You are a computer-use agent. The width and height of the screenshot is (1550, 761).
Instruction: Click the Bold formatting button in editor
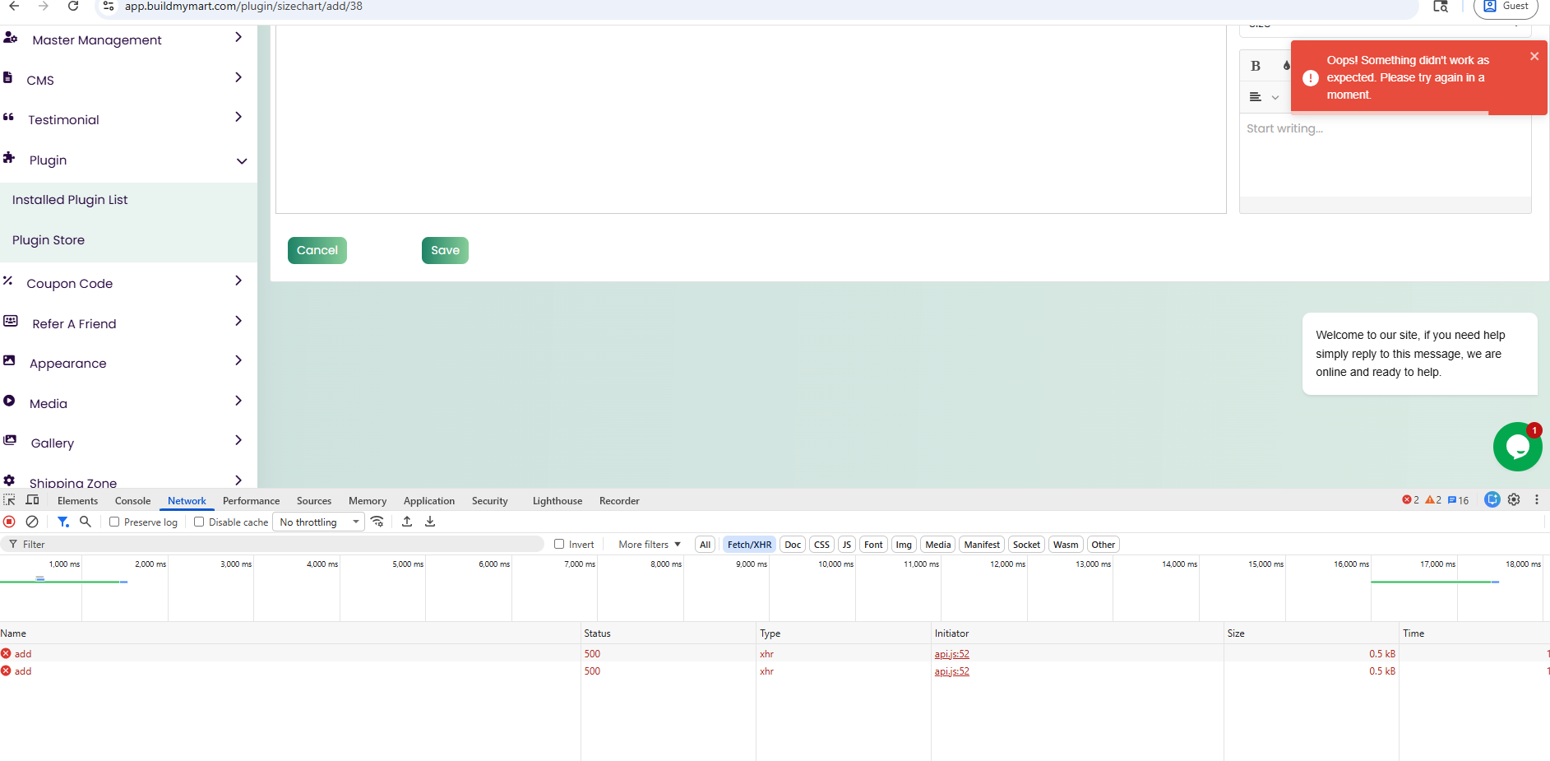coord(1256,66)
